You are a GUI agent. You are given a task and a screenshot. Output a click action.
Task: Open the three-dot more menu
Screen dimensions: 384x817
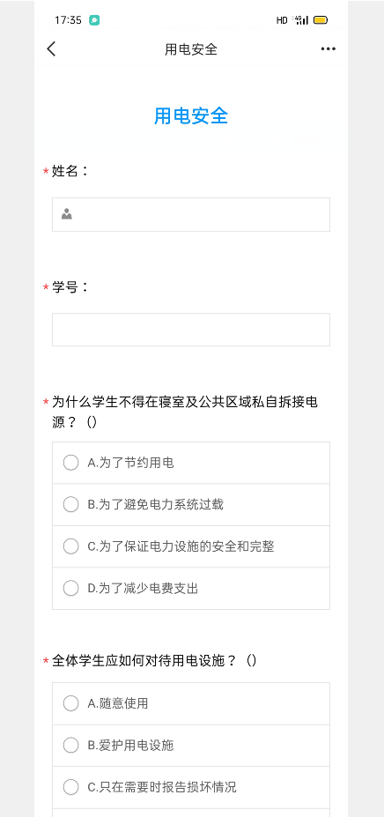click(329, 49)
